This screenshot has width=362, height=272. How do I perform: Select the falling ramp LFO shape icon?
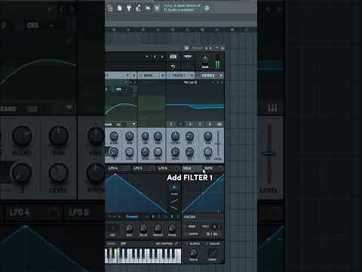click(x=174, y=208)
